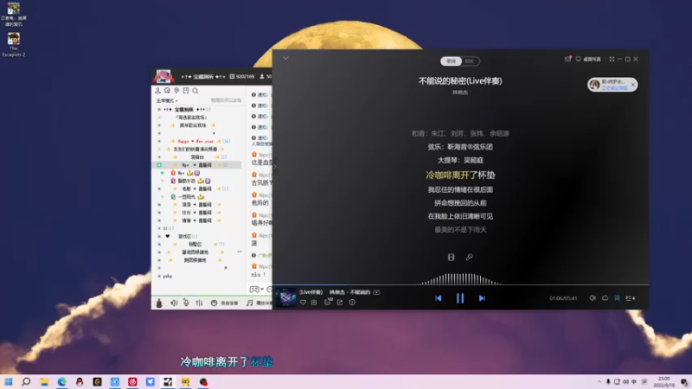The width and height of the screenshot is (692, 389).
Task: Skip to the next track
Action: tap(482, 298)
